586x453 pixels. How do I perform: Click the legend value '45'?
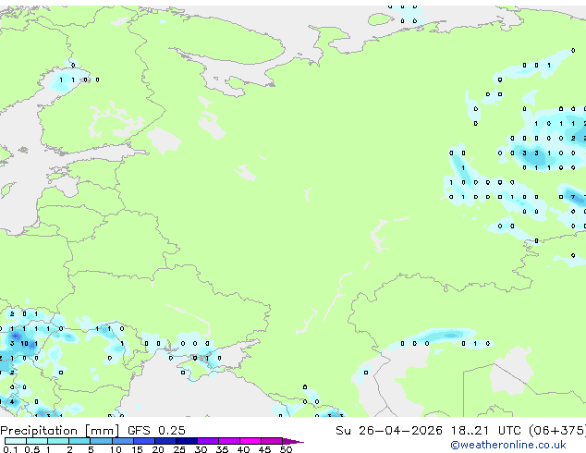tap(264, 449)
